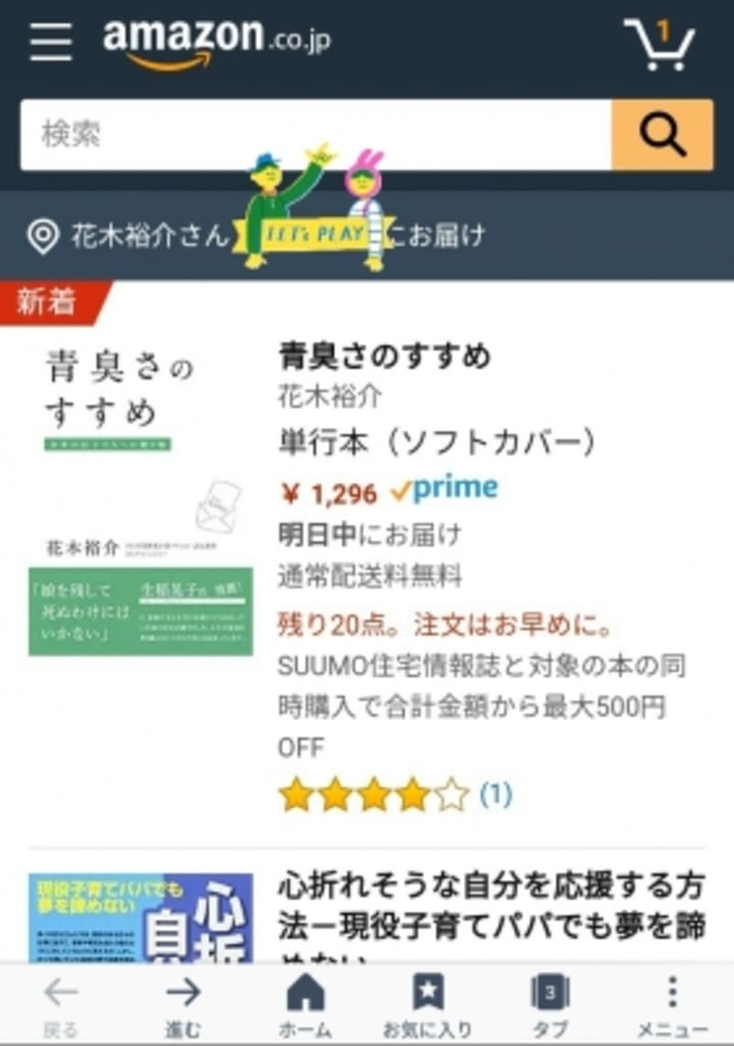Tap the orange search magnifier button

point(662,135)
